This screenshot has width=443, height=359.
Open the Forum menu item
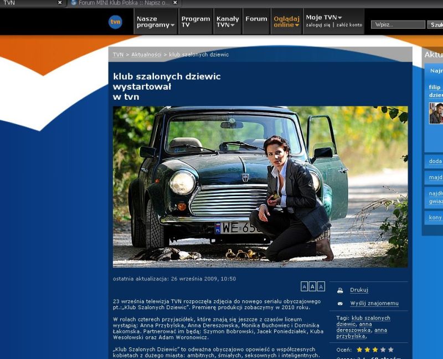coord(256,19)
